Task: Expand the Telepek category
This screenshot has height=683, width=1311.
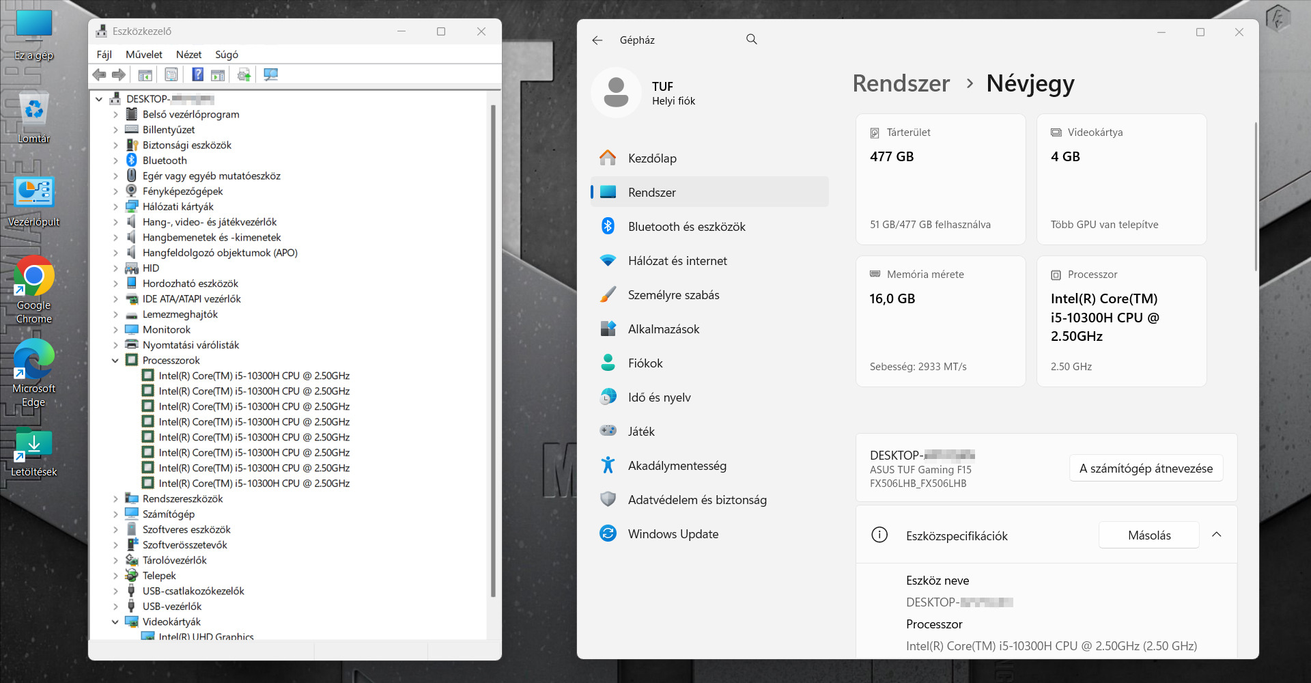Action: (115, 576)
